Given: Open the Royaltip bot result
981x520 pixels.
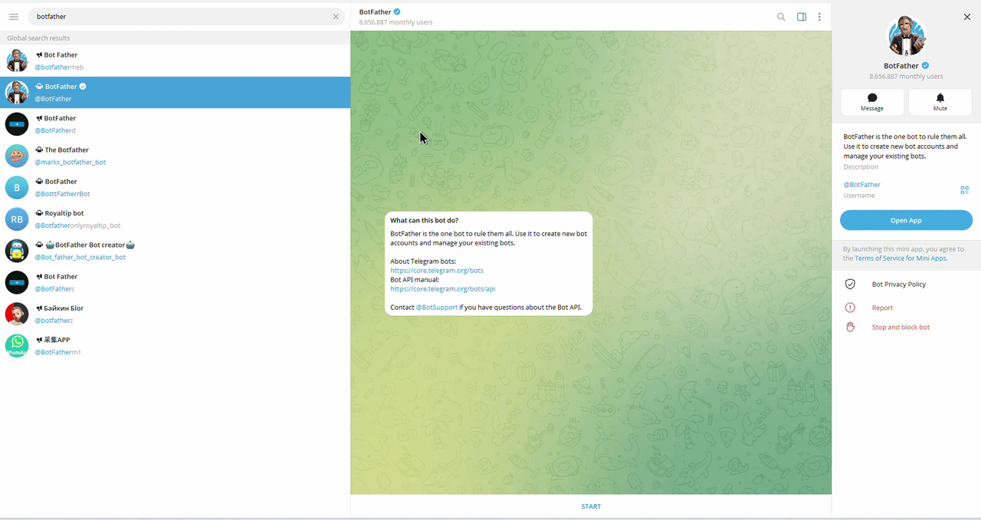Looking at the screenshot, I should coord(175,219).
